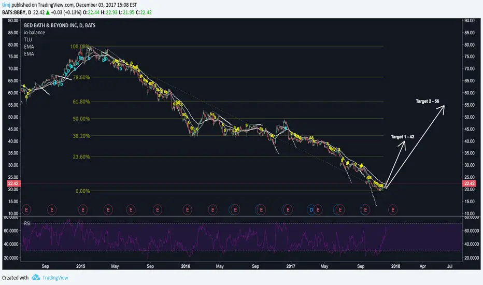Image resolution: width=483 pixels, height=285 pixels.
Task: Click the 'BATS:BBBY, D' symbol header
Action: coord(17,12)
